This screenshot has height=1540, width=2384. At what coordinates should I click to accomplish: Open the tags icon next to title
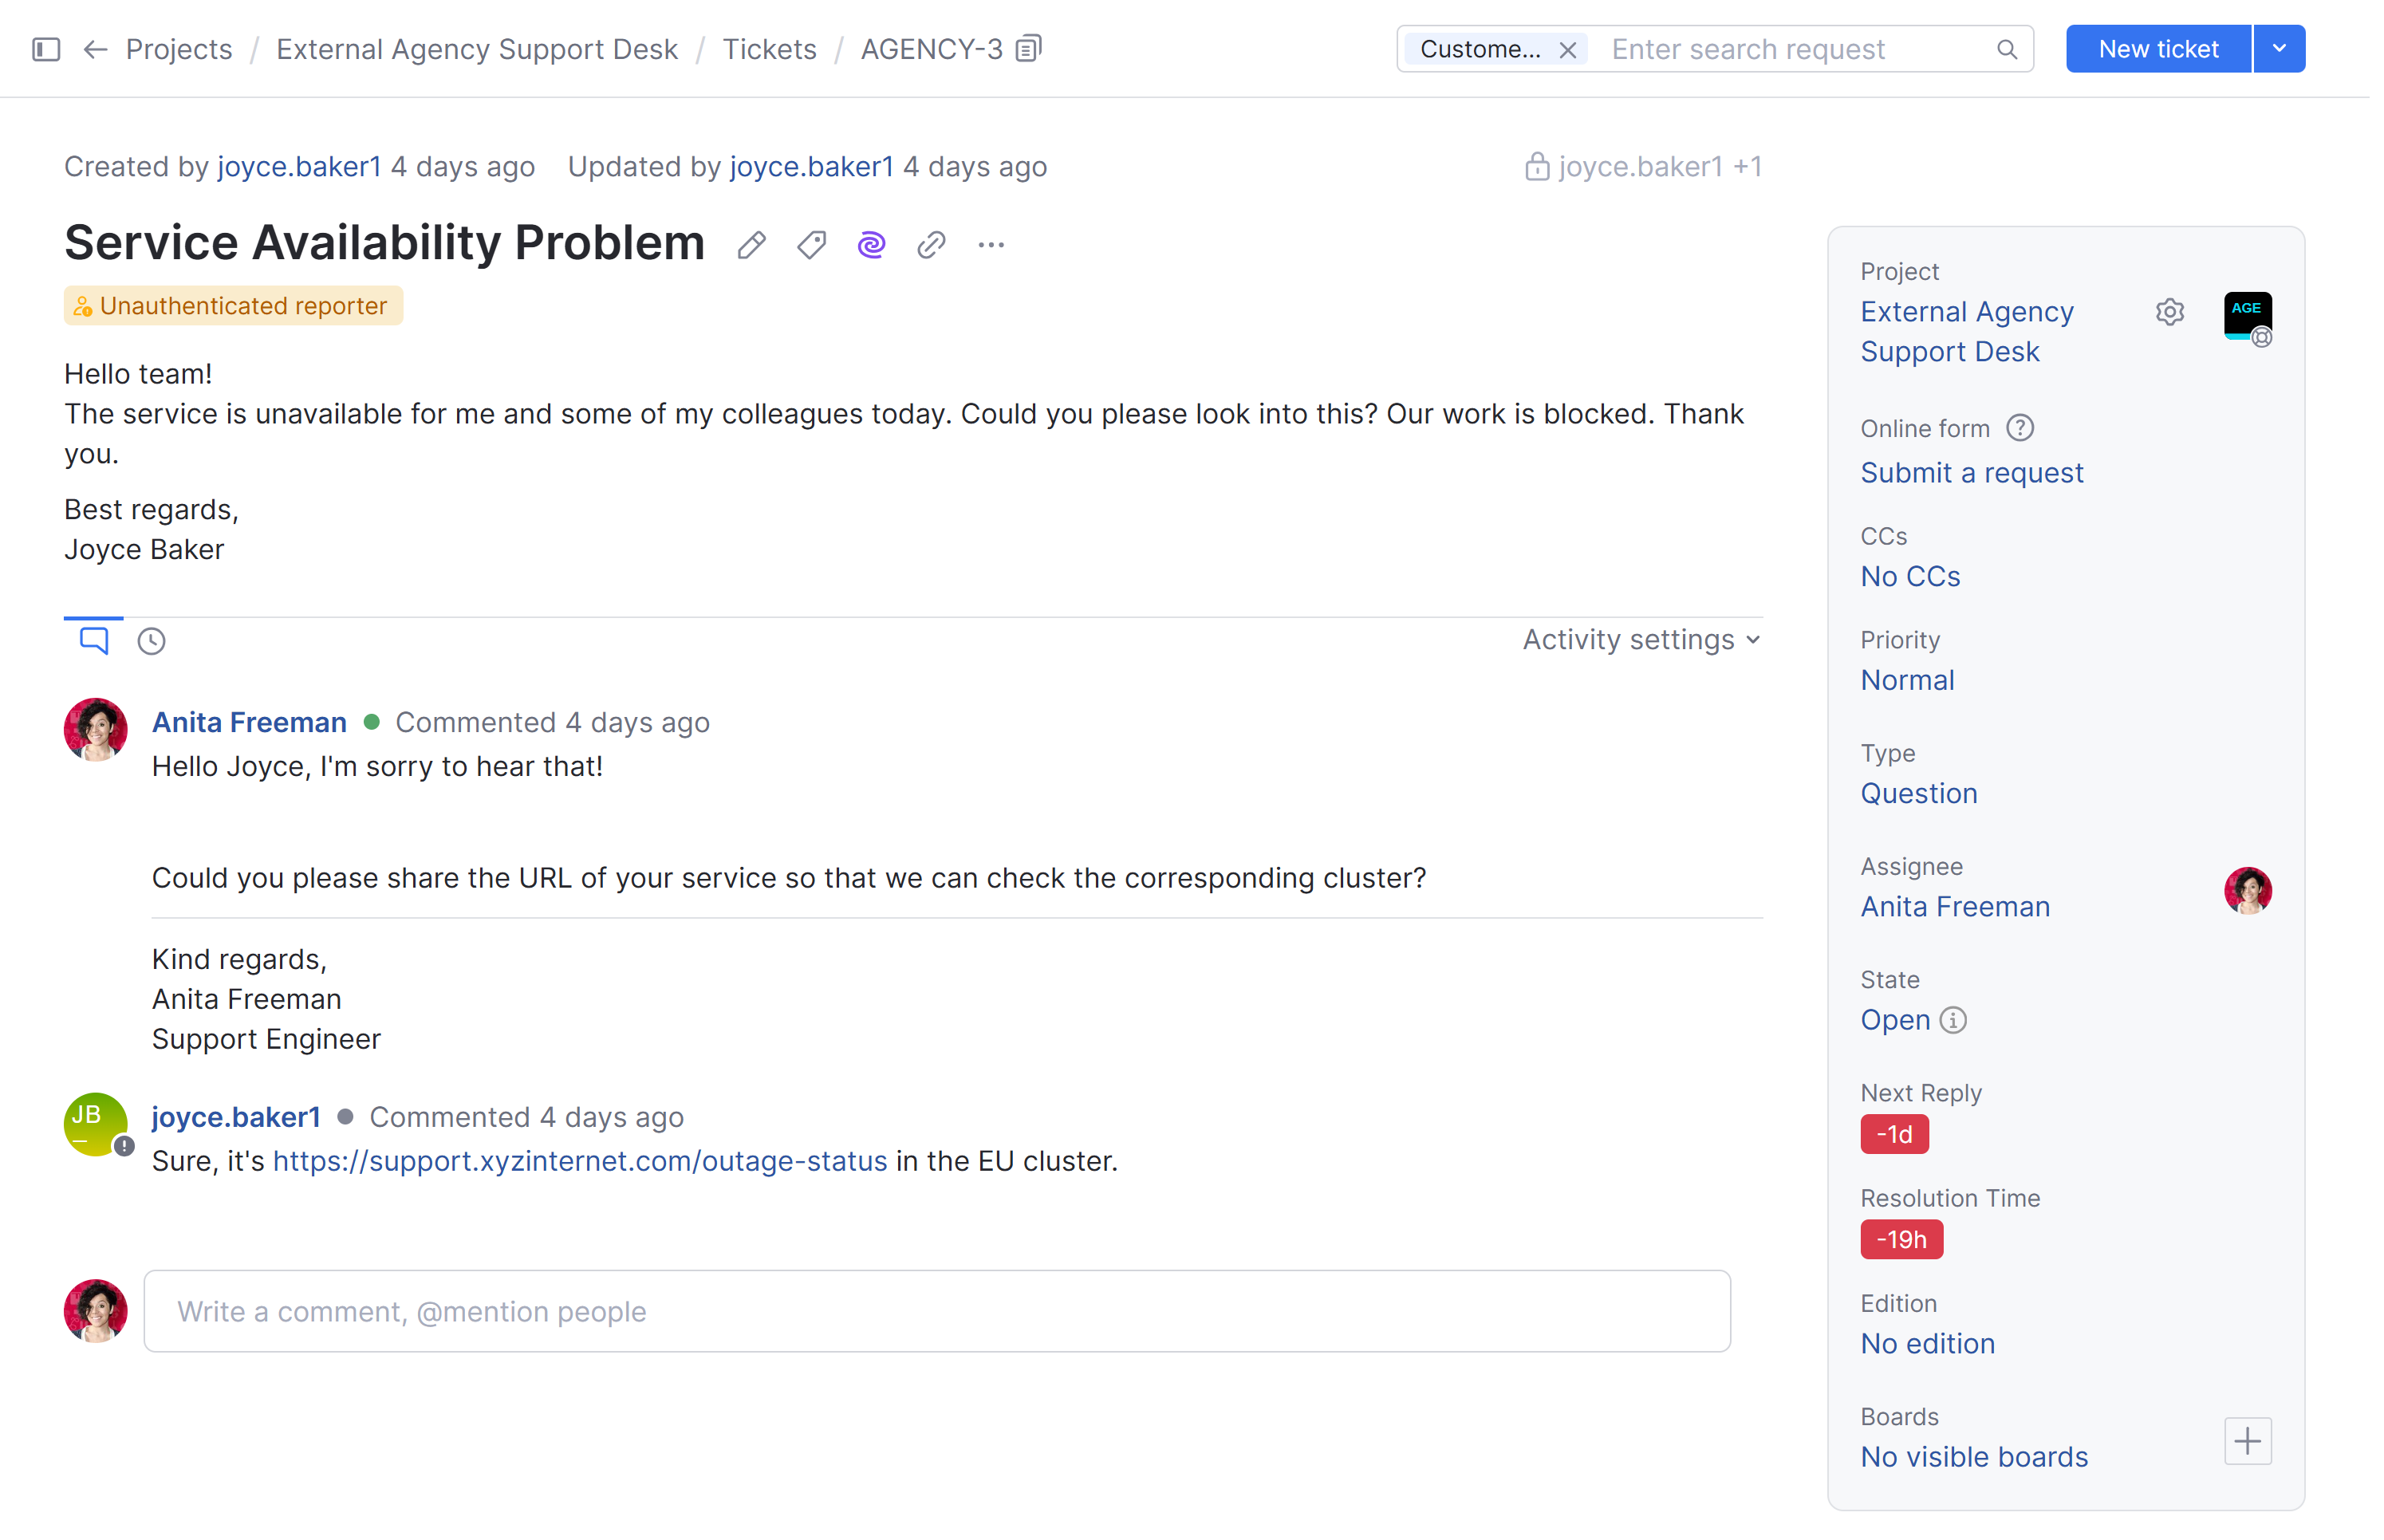(x=812, y=245)
